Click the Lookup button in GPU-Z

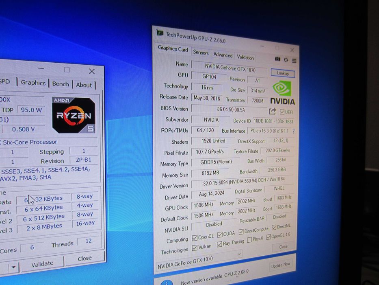tap(283, 73)
